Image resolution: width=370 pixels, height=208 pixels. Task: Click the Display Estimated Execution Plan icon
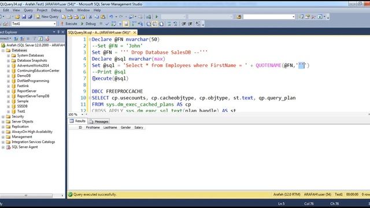pyautogui.click(x=113, y=24)
